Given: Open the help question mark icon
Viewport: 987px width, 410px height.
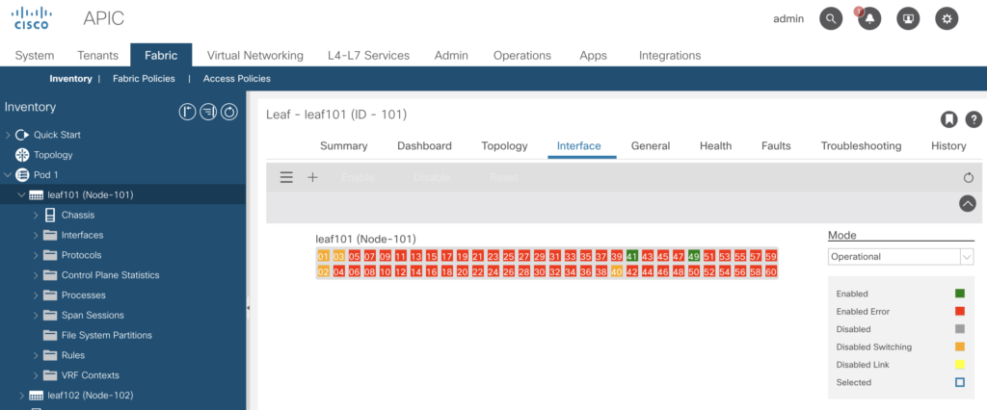Looking at the screenshot, I should coord(974,119).
